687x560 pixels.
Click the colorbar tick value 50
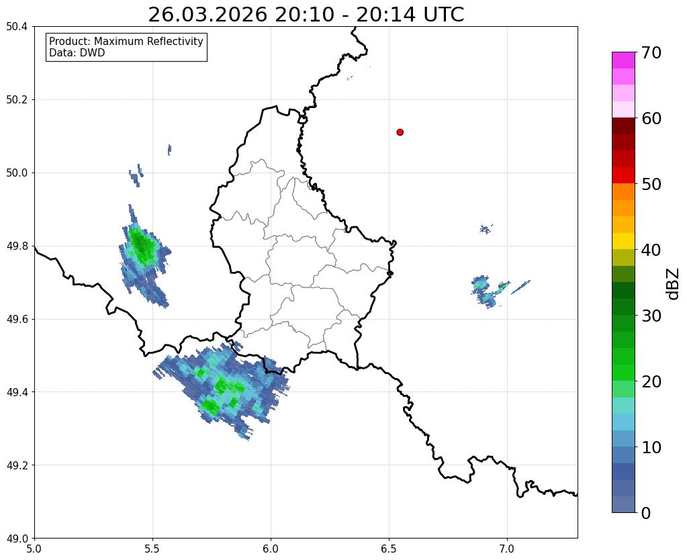(x=651, y=184)
